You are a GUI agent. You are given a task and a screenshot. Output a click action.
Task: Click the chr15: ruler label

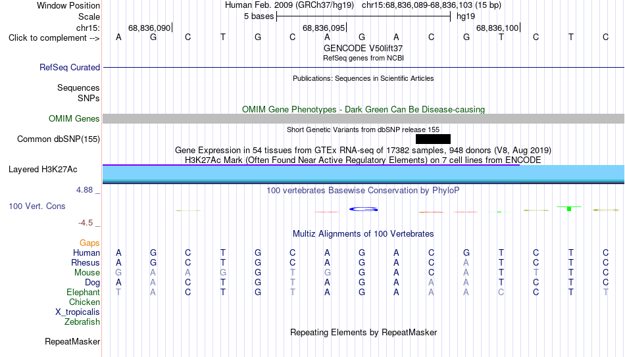87,28
